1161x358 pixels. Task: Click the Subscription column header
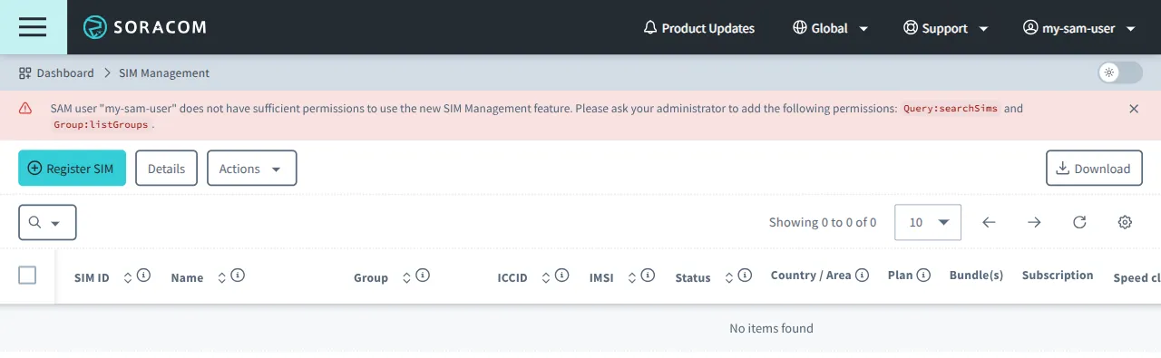click(x=1058, y=276)
